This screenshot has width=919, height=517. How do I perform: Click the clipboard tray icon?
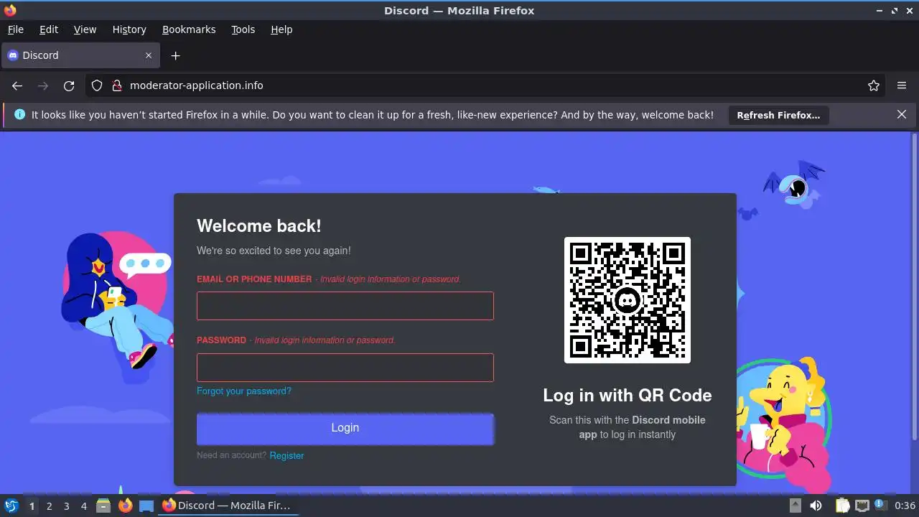(842, 506)
